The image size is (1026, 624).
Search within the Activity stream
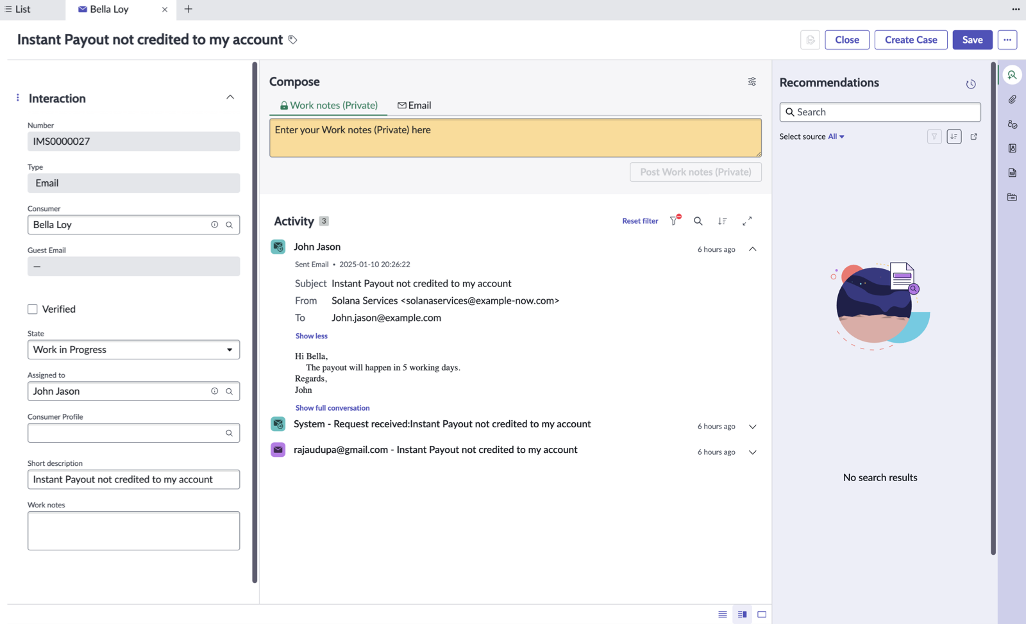(x=698, y=221)
